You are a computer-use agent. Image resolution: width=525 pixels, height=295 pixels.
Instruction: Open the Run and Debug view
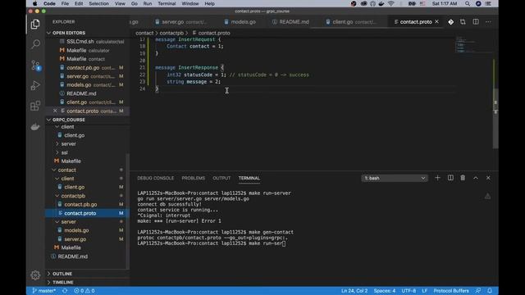pos(35,85)
